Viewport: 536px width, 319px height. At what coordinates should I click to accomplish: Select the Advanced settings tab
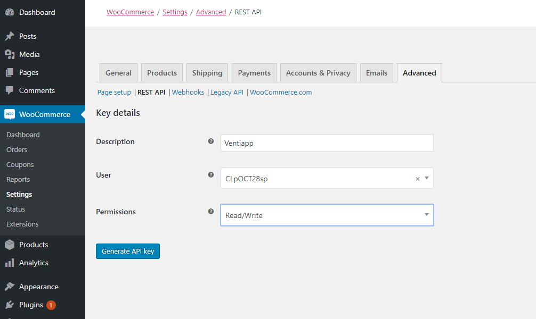[419, 73]
